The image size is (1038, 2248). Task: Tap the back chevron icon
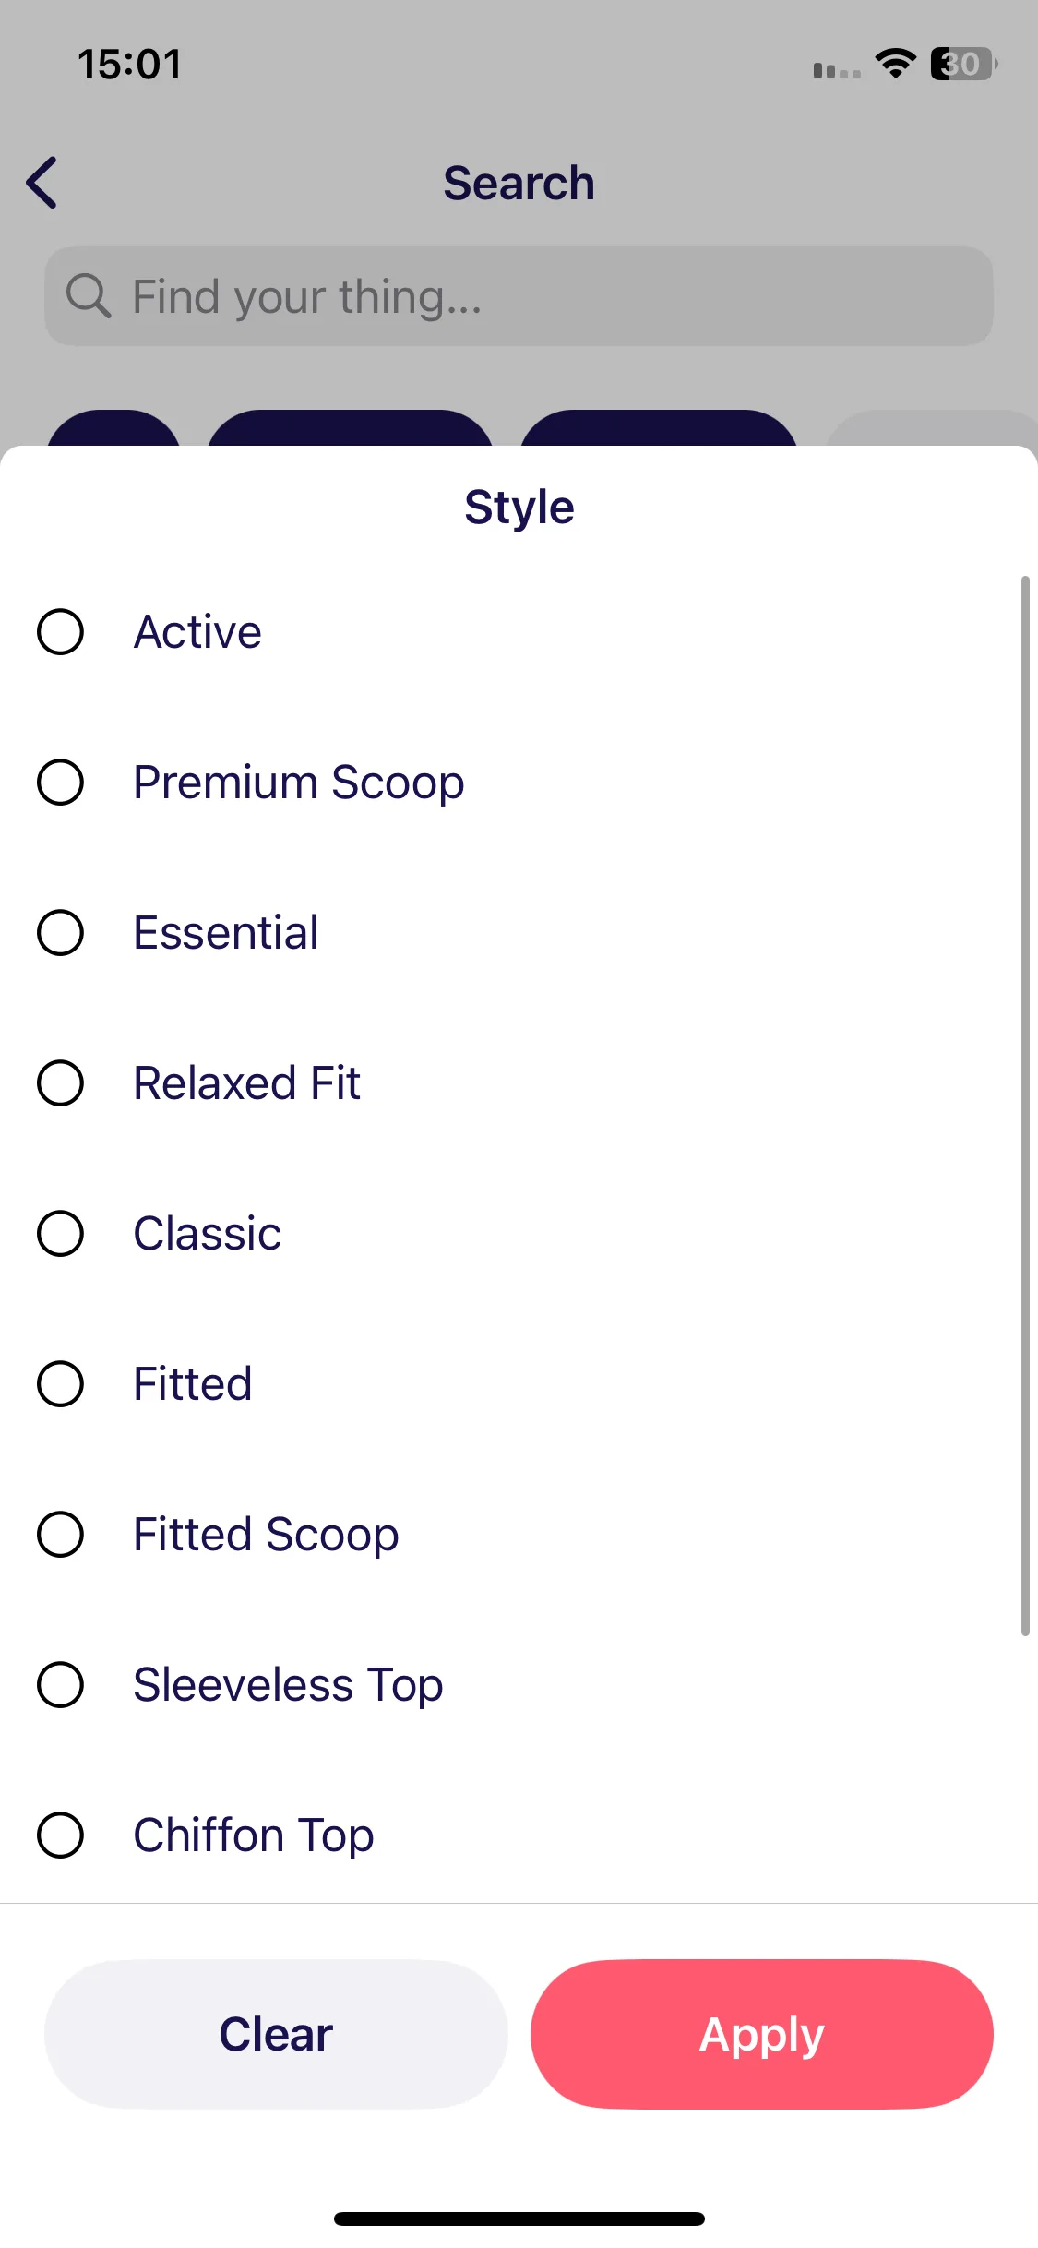tap(42, 183)
